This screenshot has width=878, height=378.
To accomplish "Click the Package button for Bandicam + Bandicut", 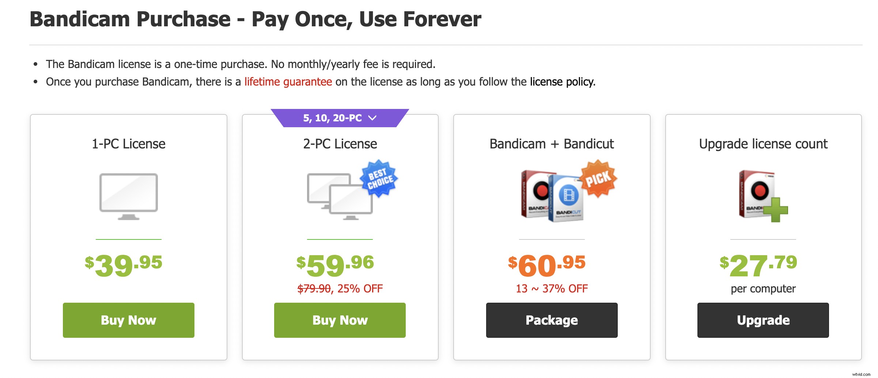I will pos(552,320).
